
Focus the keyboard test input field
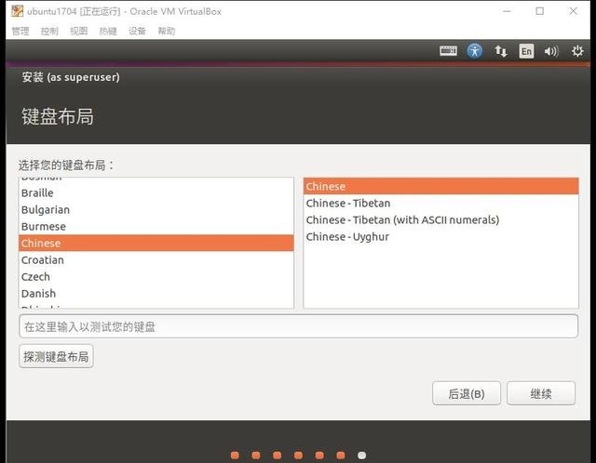click(x=298, y=326)
